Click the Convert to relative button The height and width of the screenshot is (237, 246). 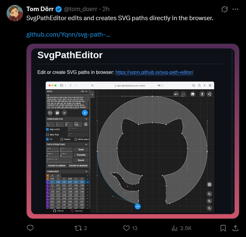[57, 165]
